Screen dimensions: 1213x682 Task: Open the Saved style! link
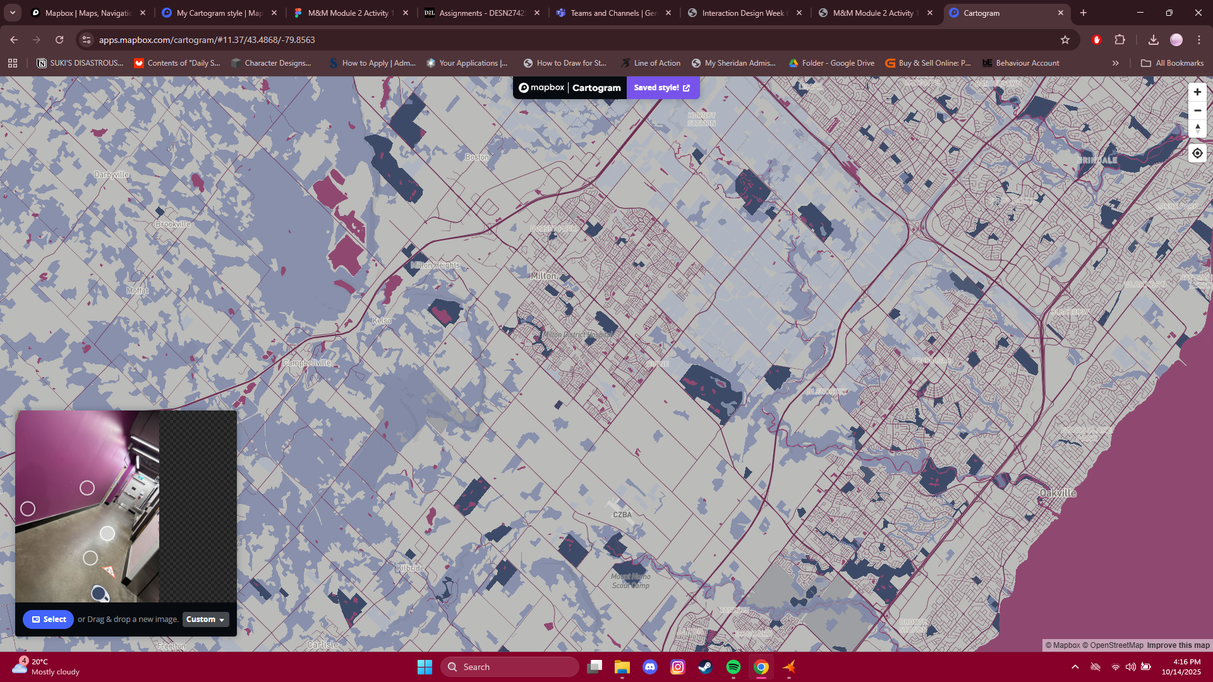tap(661, 88)
